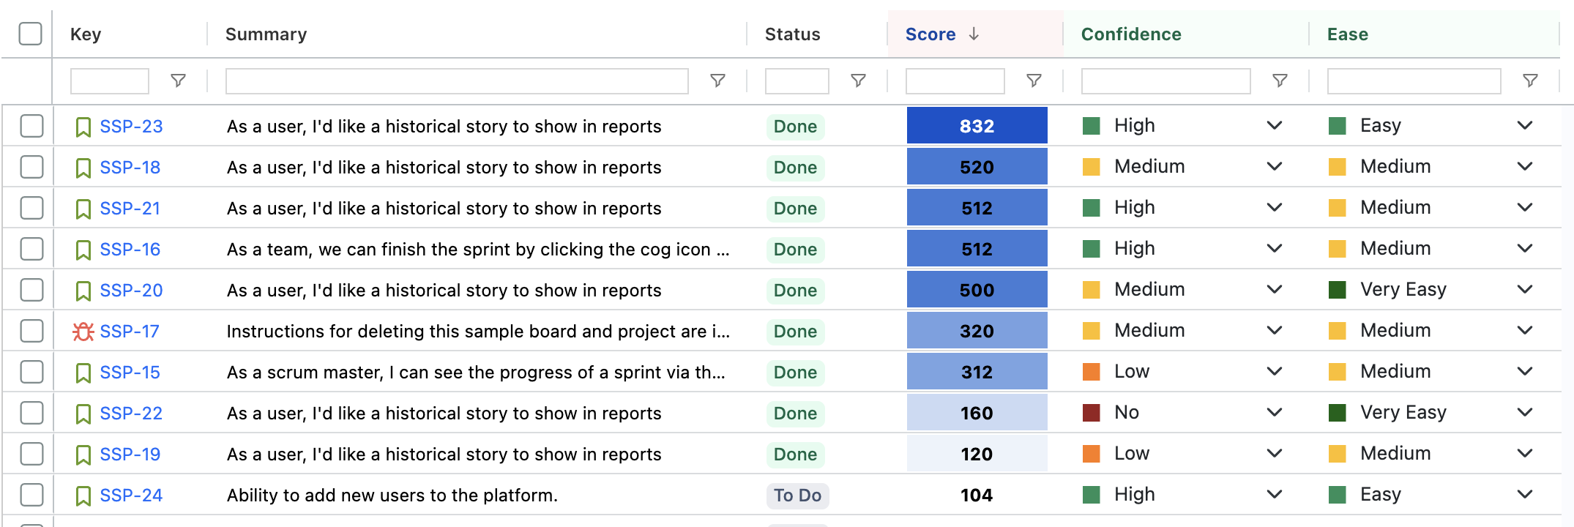Toggle the select-all checkbox in the header
Image resolution: width=1574 pixels, height=527 pixels.
coord(31,34)
